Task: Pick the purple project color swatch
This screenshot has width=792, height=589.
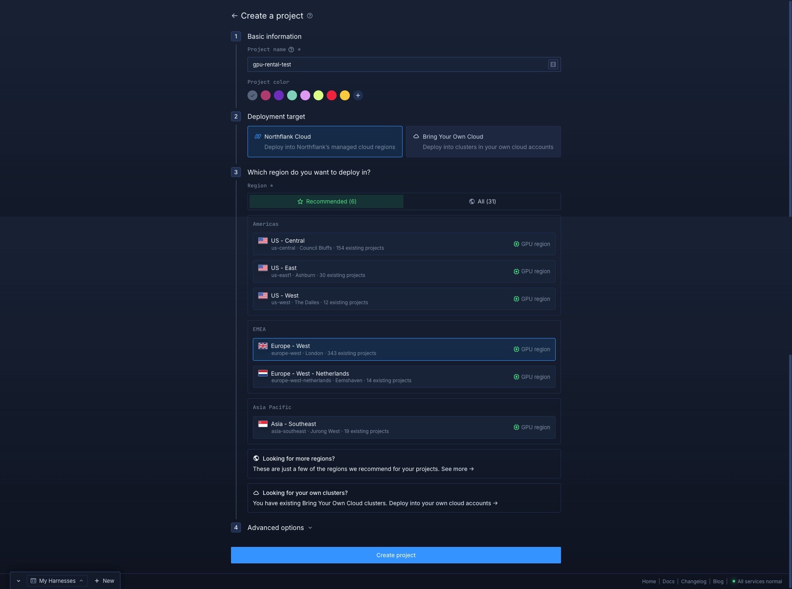Action: pyautogui.click(x=279, y=95)
